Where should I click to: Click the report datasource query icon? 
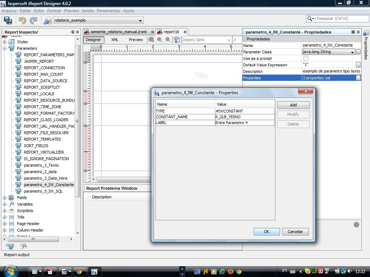47,21
